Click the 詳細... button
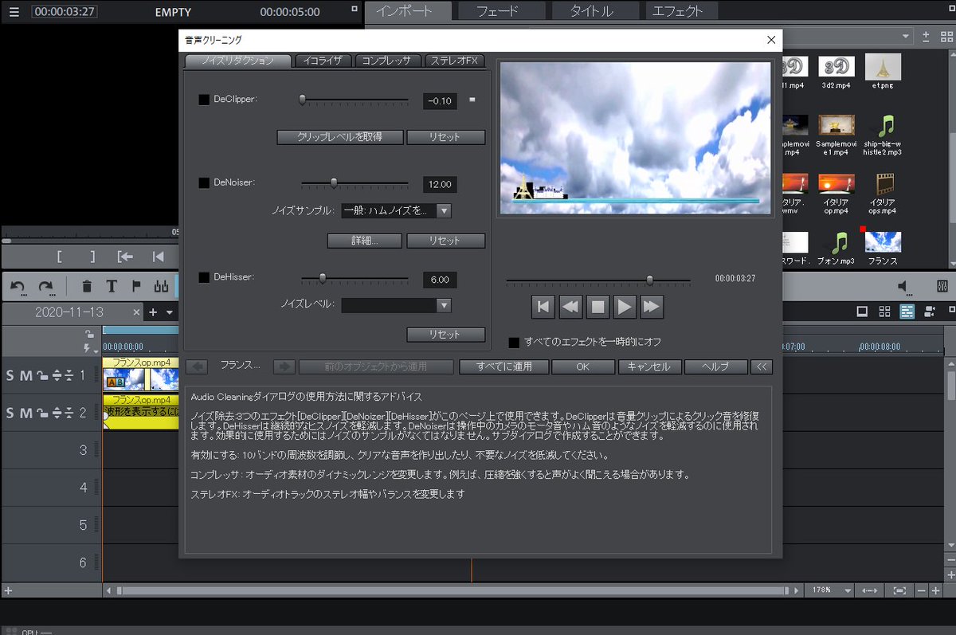 click(x=365, y=240)
